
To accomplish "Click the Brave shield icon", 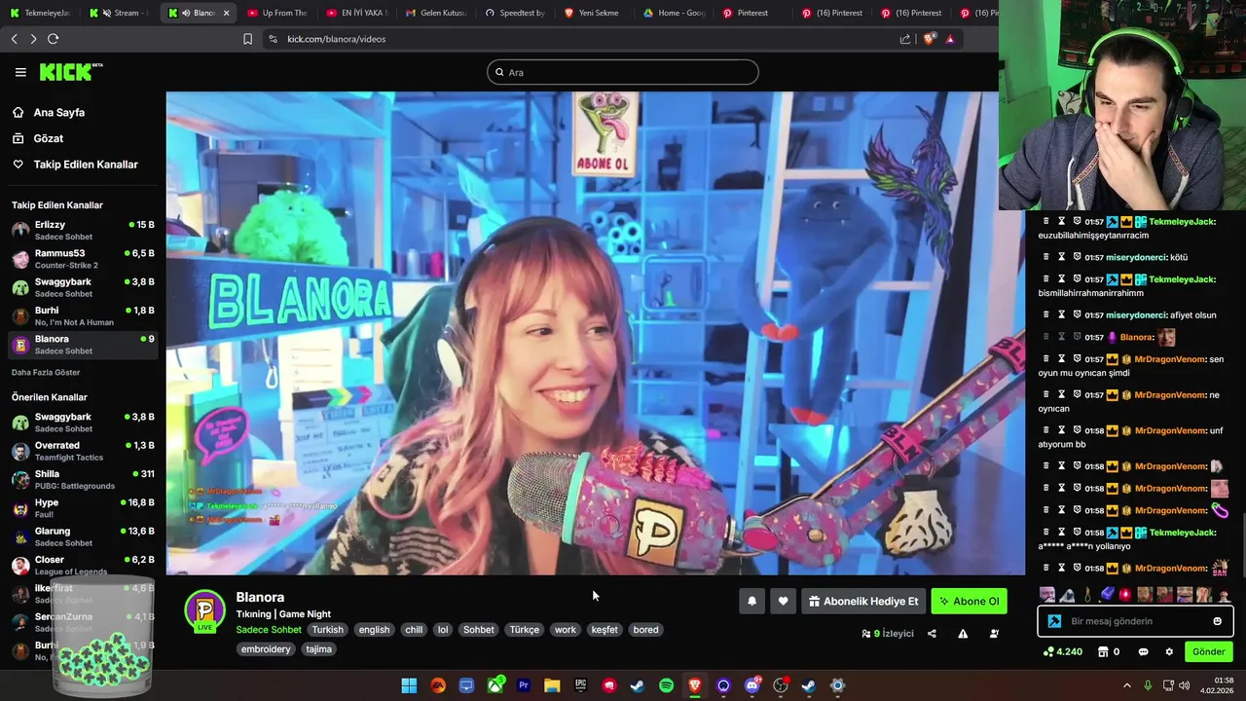I will click(x=930, y=39).
